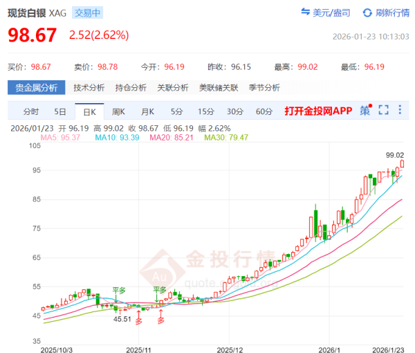Show the 分时 chart
This screenshot has height=353, width=415.
pyautogui.click(x=31, y=111)
